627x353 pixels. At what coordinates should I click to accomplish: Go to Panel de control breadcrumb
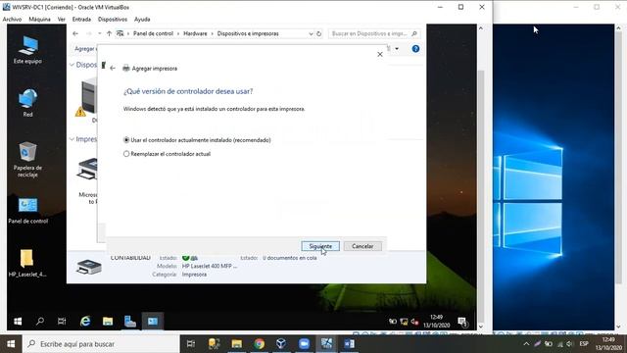click(153, 34)
